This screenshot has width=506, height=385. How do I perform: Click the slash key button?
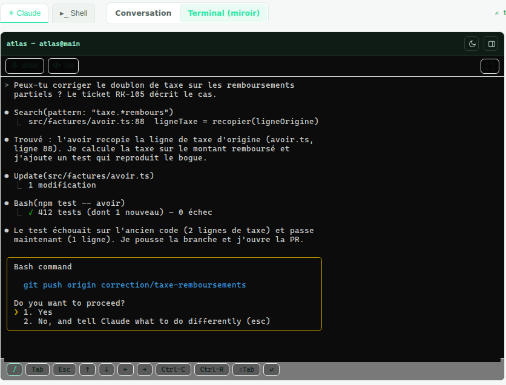[15, 369]
